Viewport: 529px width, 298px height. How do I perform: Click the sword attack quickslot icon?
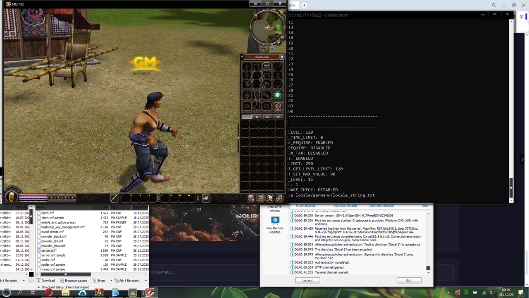tap(114, 198)
